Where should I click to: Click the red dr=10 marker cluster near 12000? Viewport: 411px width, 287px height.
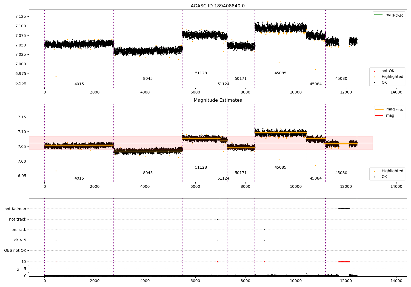click(344, 262)
